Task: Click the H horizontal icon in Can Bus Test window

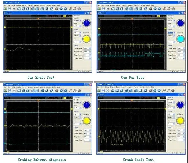Action: point(113,9)
